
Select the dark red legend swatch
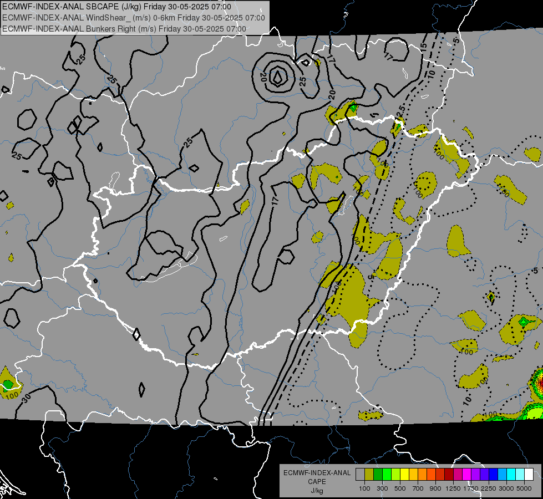449,475
